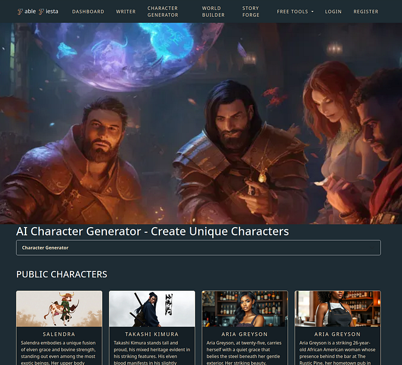Open Takashi Kimura samurai thumbnail image
Image resolution: width=402 pixels, height=365 pixels.
[152, 309]
